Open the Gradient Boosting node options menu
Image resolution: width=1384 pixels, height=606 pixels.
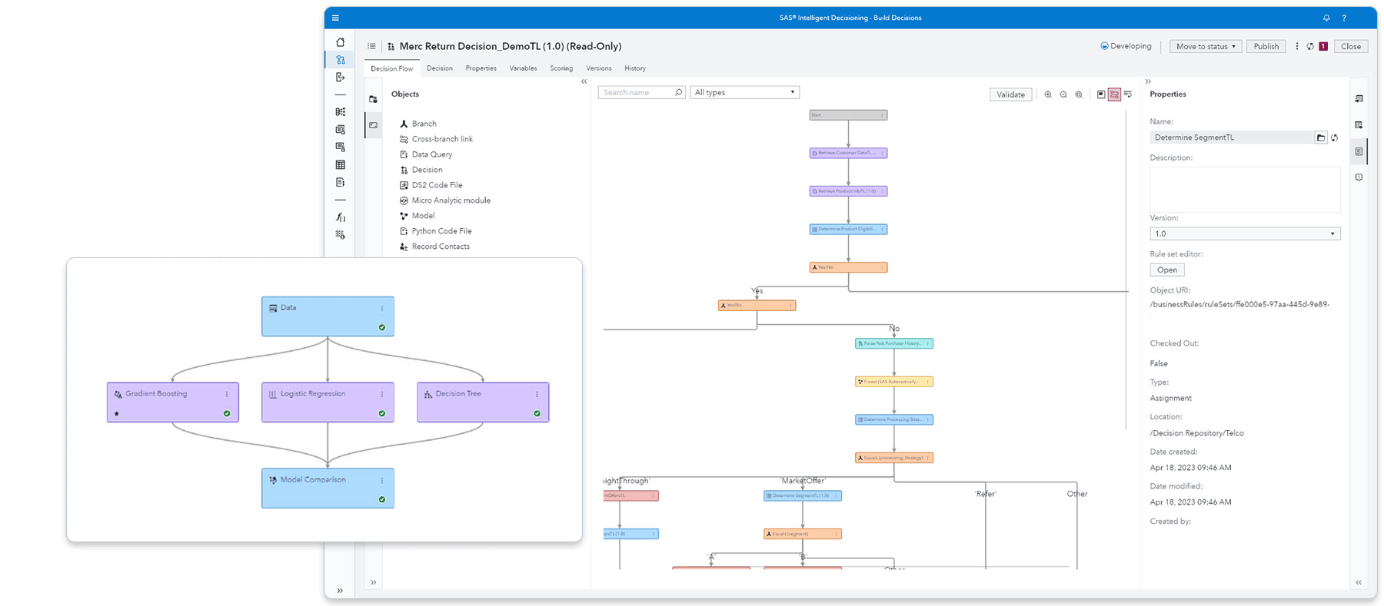pos(227,394)
